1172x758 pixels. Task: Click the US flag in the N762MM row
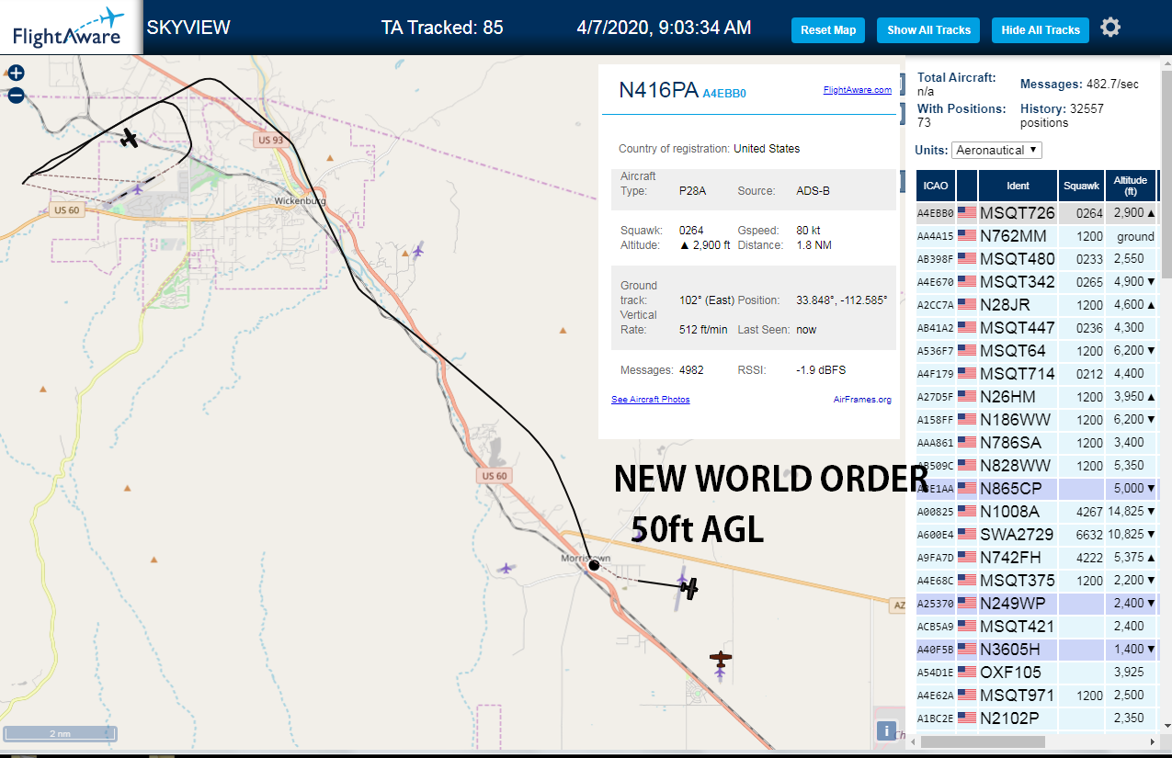(x=967, y=236)
